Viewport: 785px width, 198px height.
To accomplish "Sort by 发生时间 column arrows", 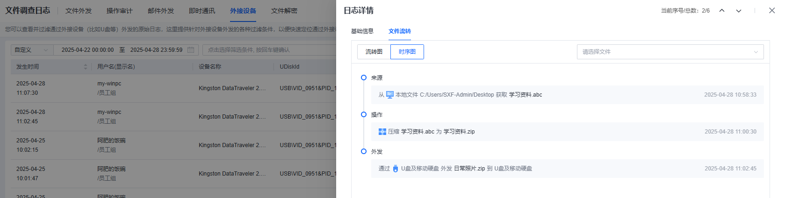I will [x=86, y=67].
